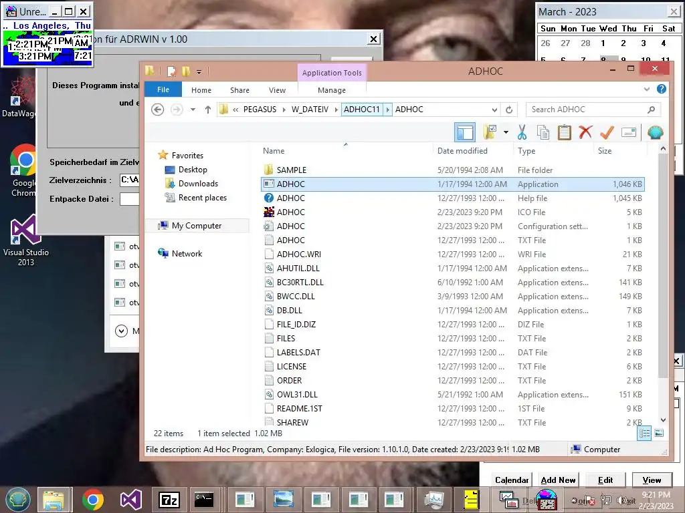Click the Paste clipboard icon
Image resolution: width=685 pixels, height=513 pixels.
pos(565,132)
